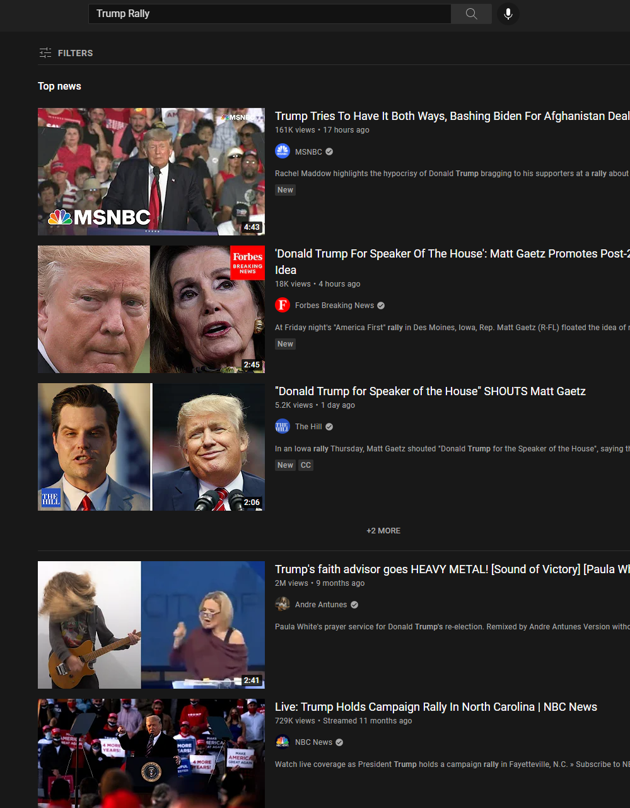
Task: Open the SHOUTS Matt Gaetz video title
Action: click(x=430, y=391)
